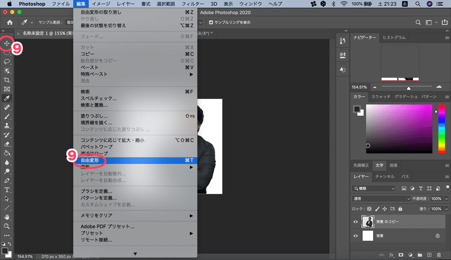Delete layer with the trash icon
The image size is (451, 260).
[x=439, y=255]
